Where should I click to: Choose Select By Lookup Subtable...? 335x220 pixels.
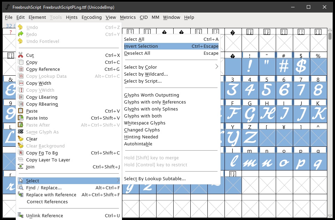[x=171, y=179]
